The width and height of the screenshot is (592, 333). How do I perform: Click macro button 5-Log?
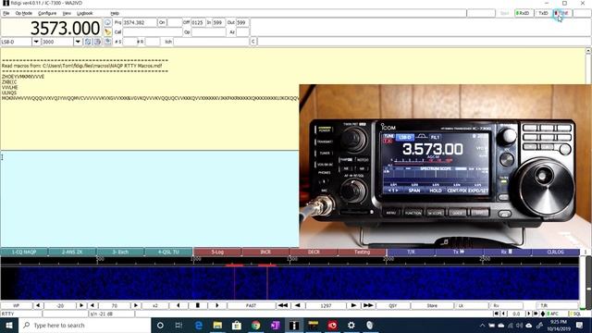click(217, 252)
